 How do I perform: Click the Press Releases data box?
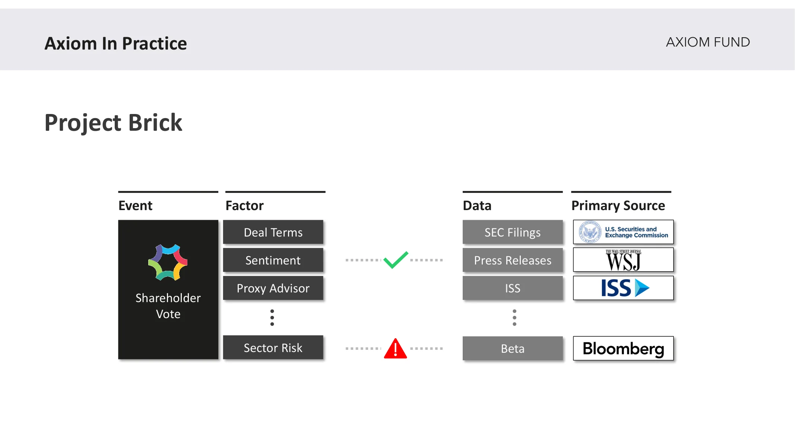(513, 260)
